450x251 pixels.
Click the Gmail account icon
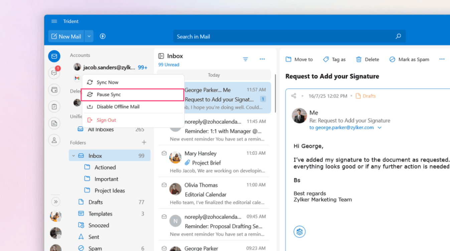[x=77, y=78]
